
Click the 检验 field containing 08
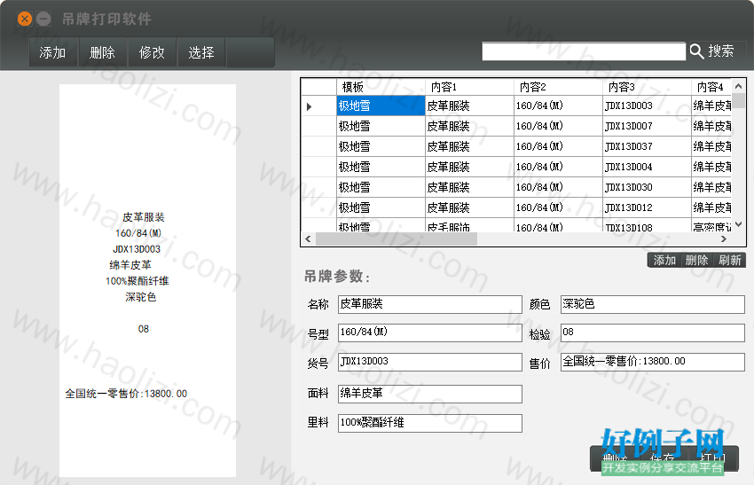click(x=653, y=332)
